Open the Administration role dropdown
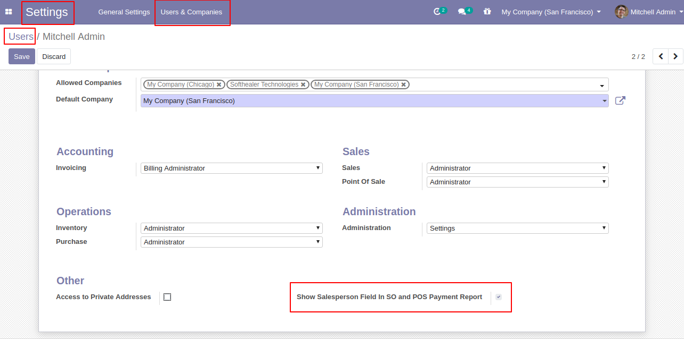 click(518, 228)
